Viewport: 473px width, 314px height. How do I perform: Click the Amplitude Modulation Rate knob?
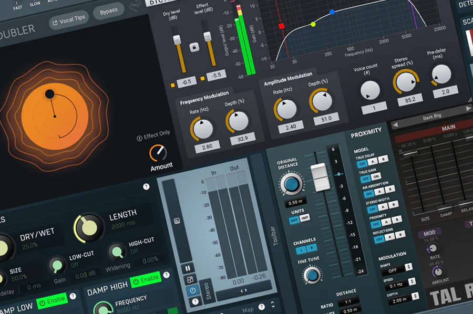tap(286, 109)
